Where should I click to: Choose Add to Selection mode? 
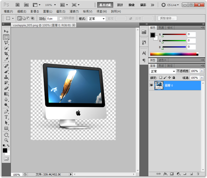24,18
